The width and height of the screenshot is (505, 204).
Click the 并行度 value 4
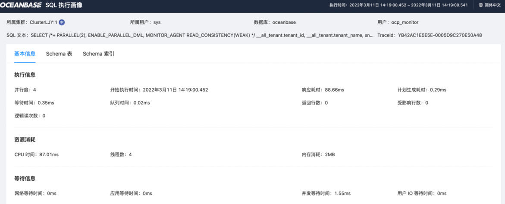click(x=35, y=90)
